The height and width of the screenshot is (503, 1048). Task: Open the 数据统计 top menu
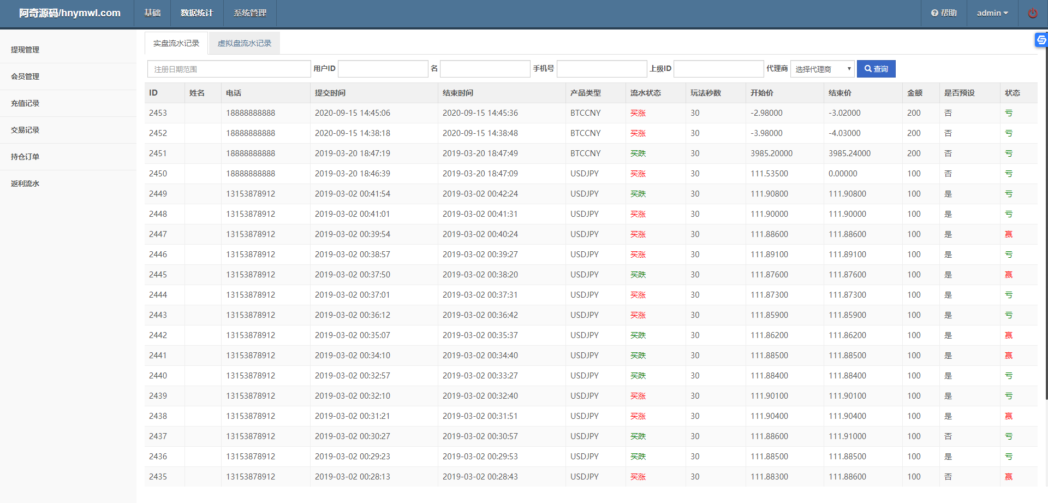coord(196,13)
